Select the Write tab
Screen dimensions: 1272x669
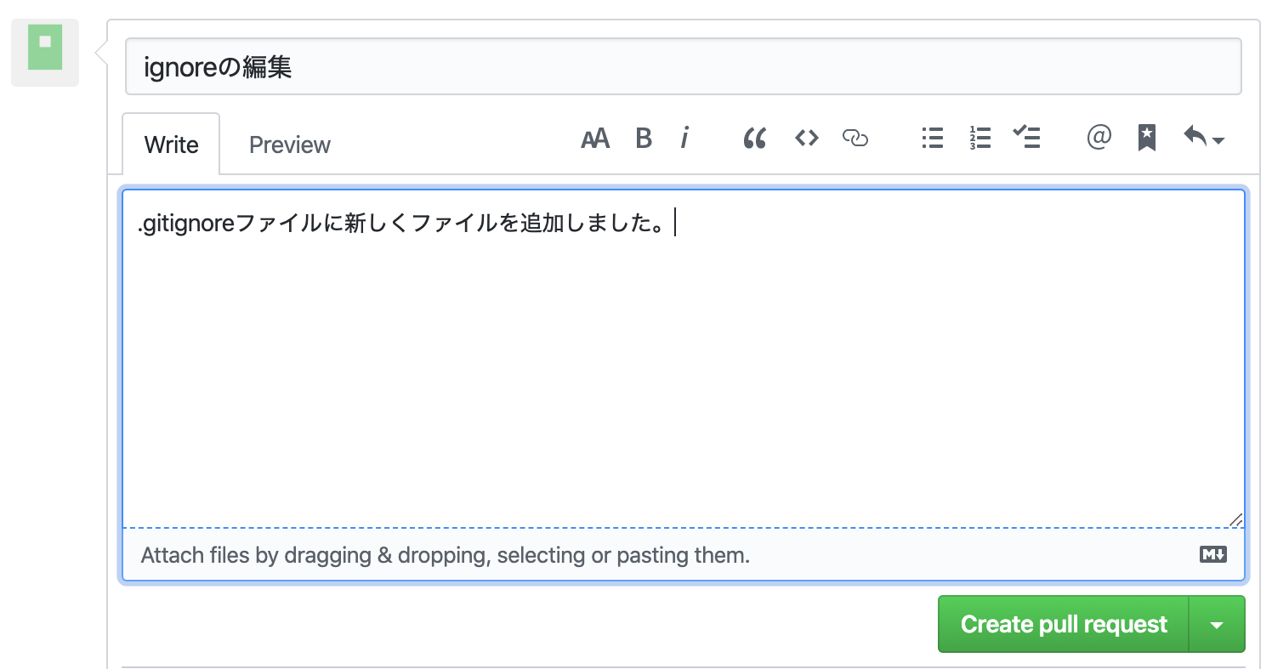click(170, 145)
